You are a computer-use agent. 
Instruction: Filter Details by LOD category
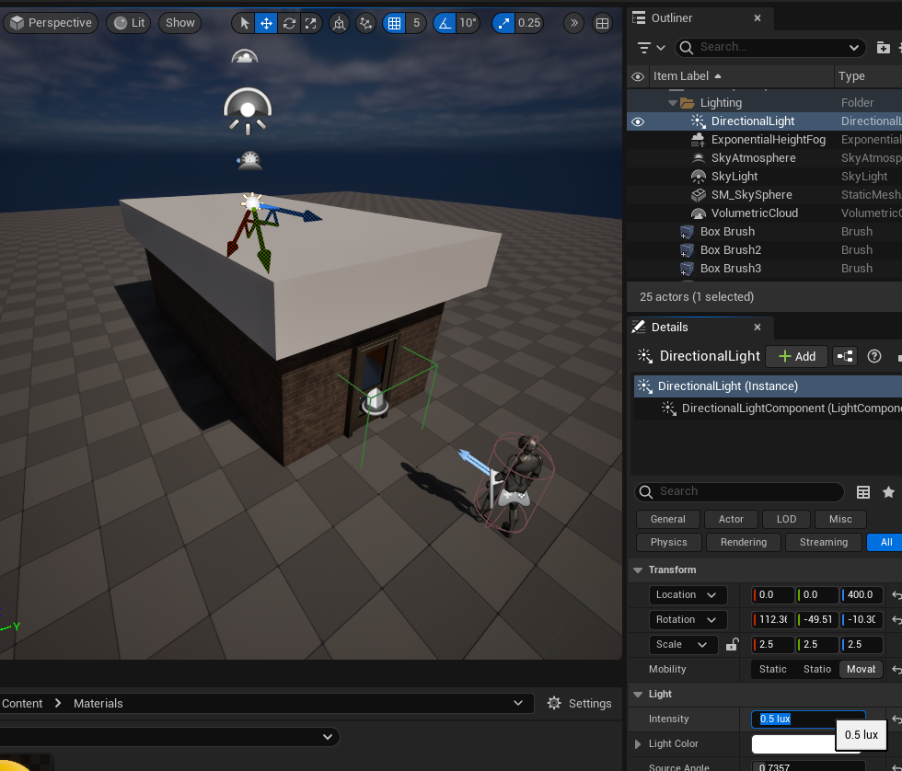[786, 519]
